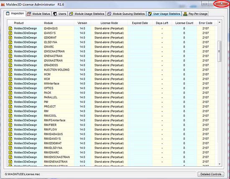Click the license icon of INJECTION MOLDING row

(x=10, y=70)
